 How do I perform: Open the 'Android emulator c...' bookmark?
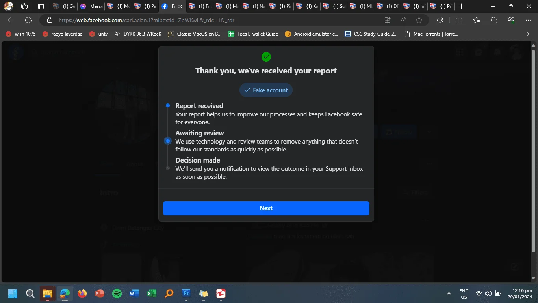click(312, 34)
